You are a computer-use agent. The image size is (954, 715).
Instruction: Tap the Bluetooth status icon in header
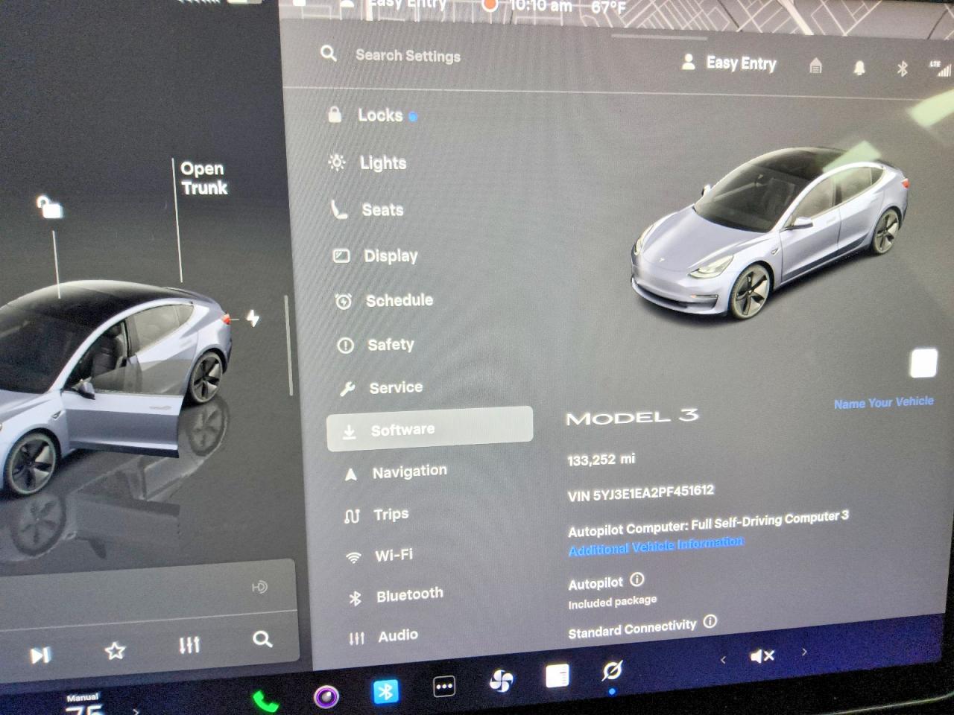902,69
